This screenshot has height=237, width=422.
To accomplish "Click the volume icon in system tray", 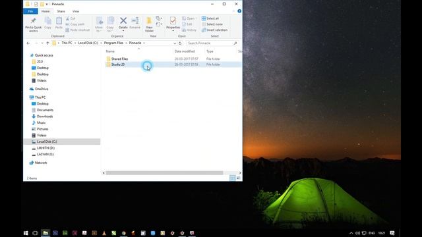I will click(357, 233).
